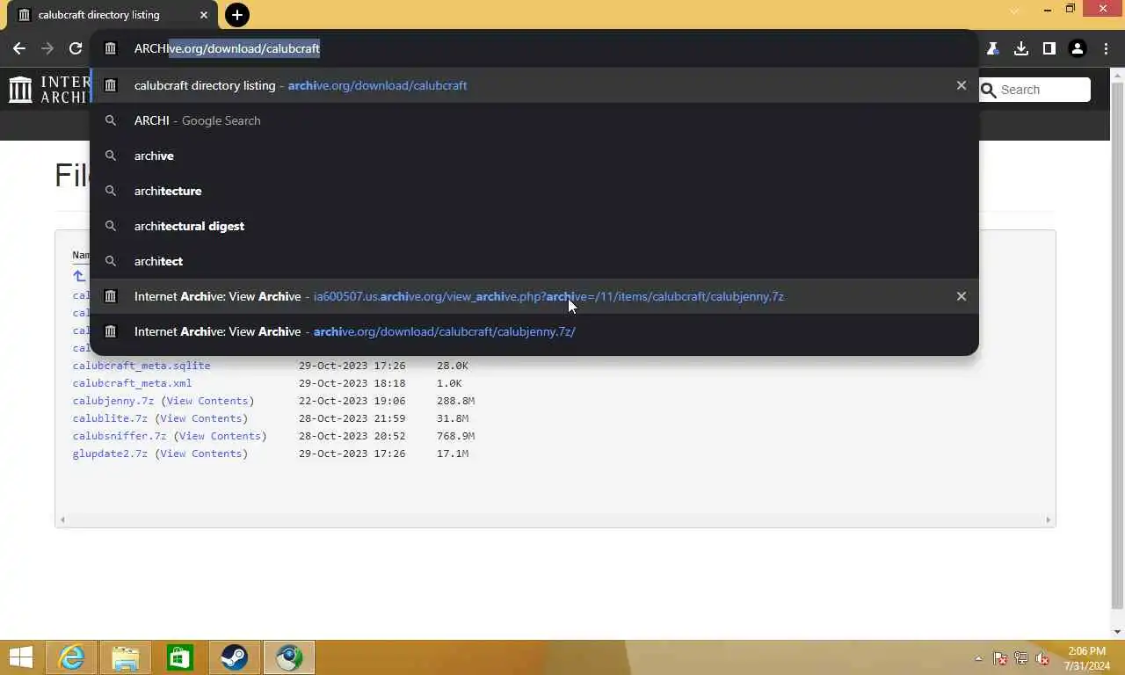Download calubsniffer.7z file link

(x=120, y=436)
